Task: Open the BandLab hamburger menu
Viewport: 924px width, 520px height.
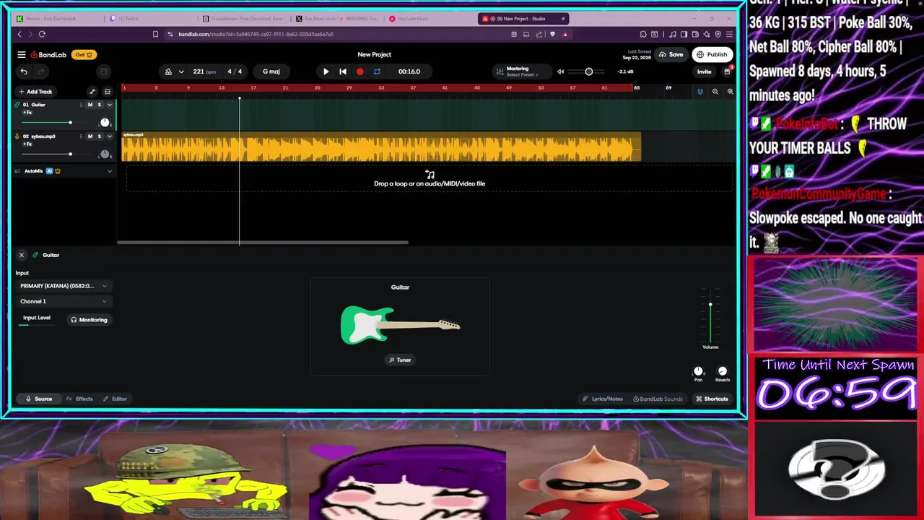Action: [22, 54]
